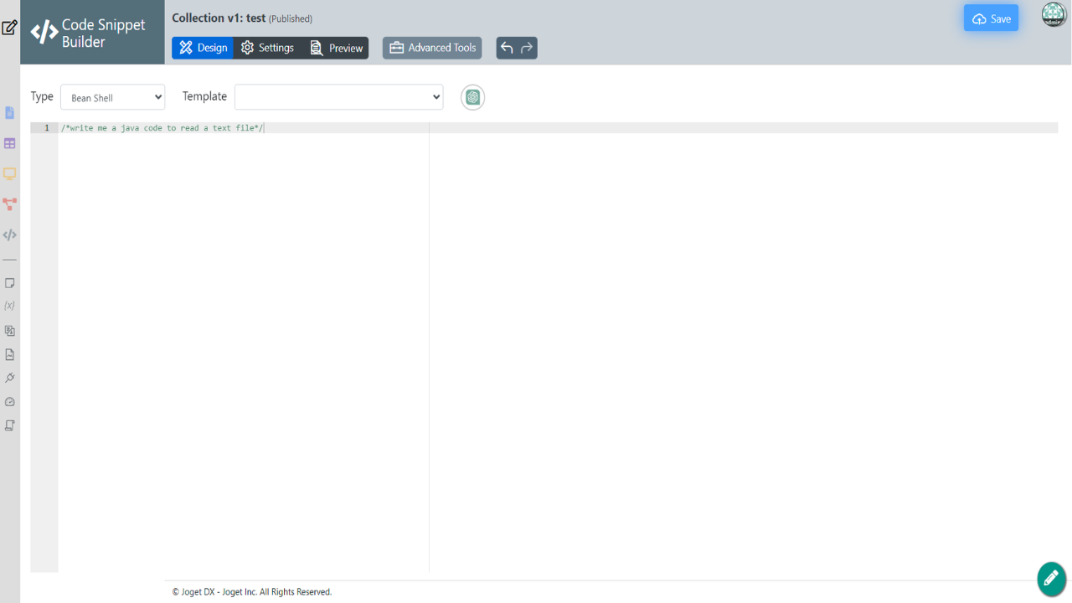Click the sticky note icon in sidebar
This screenshot has width=1072, height=603.
point(10,283)
